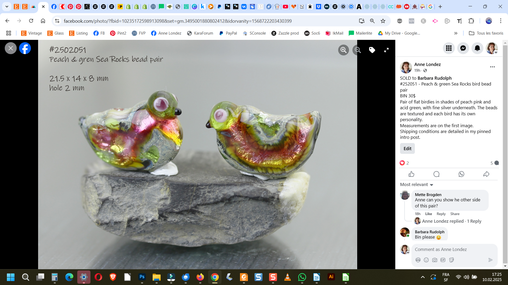
Task: Expand hidden bookmarks chevron
Action: click(x=456, y=33)
